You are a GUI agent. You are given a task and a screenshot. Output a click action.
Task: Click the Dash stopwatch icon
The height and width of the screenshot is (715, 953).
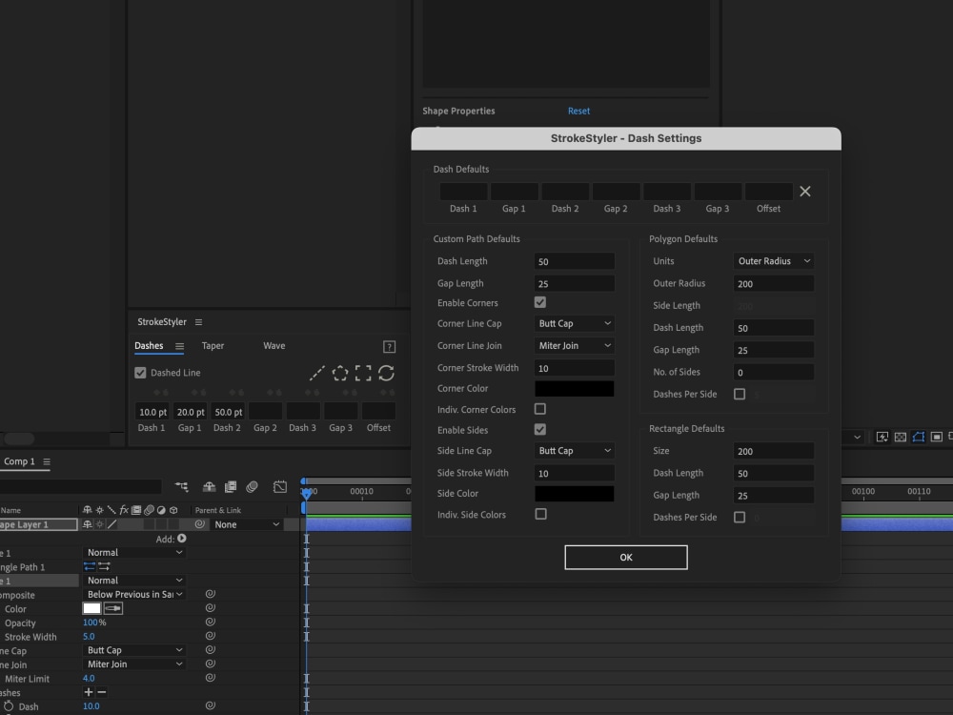click(9, 705)
